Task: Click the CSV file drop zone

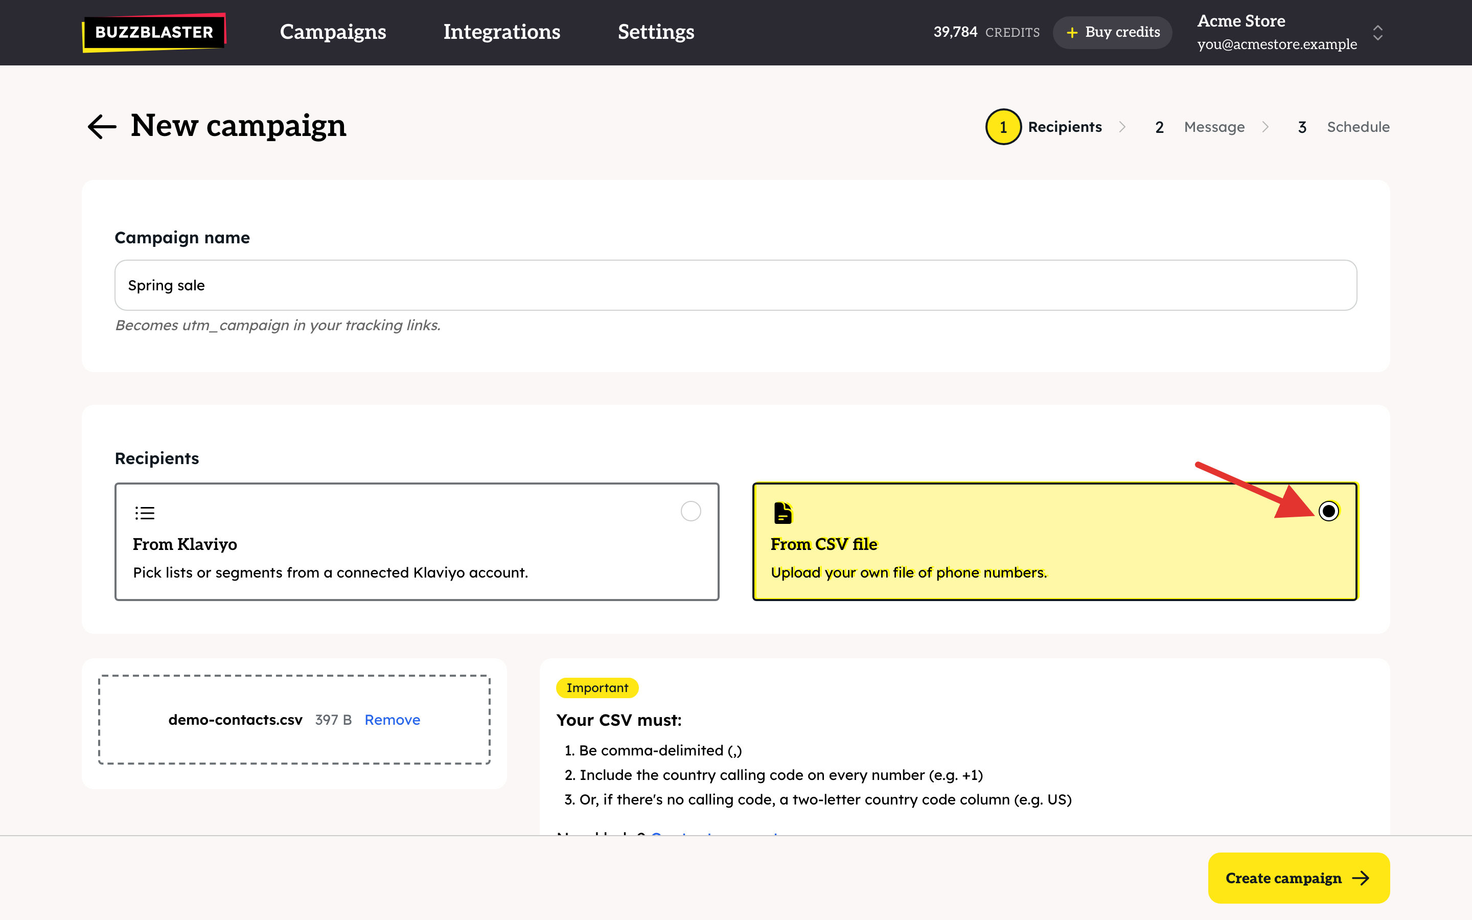Action: (x=294, y=719)
